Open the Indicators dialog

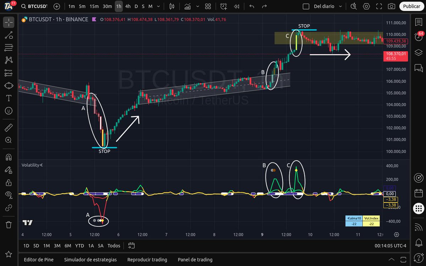[188, 6]
